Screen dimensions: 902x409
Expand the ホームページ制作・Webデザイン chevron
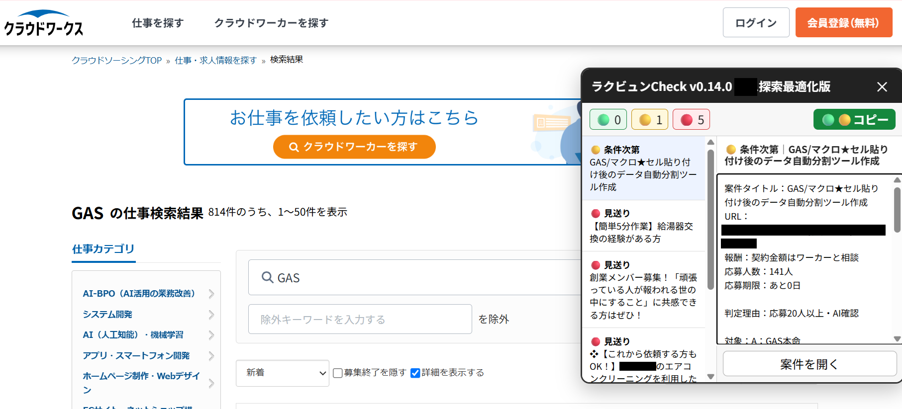211,383
